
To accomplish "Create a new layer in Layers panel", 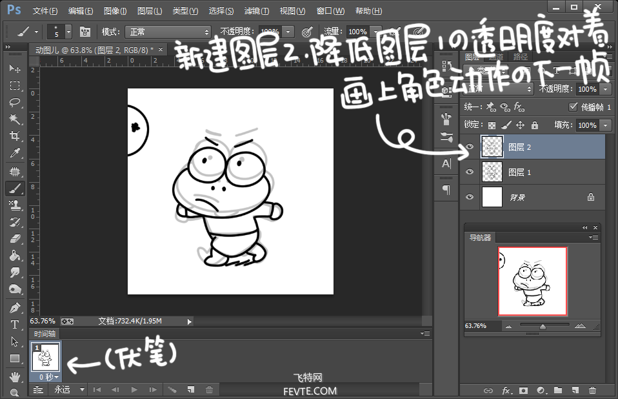I will pos(575,391).
